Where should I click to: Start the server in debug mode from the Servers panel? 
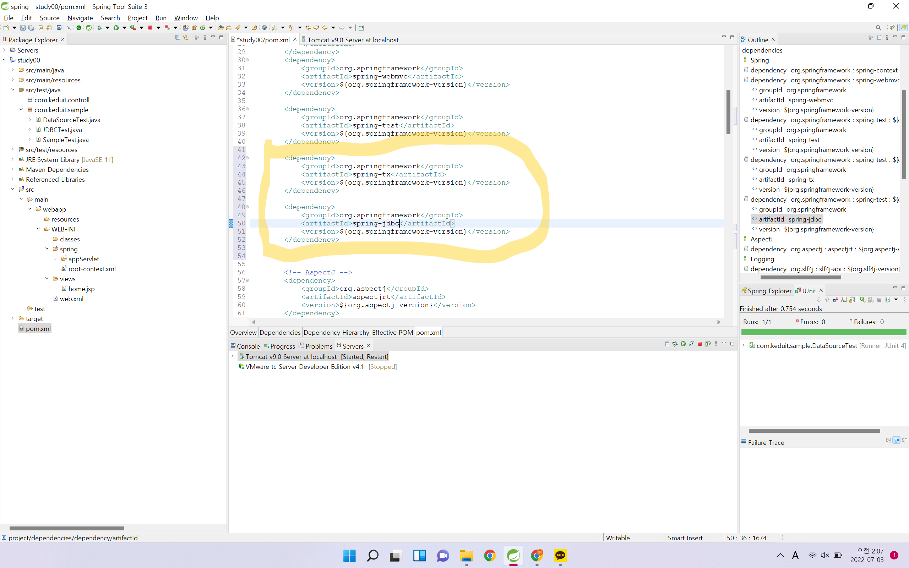675,344
